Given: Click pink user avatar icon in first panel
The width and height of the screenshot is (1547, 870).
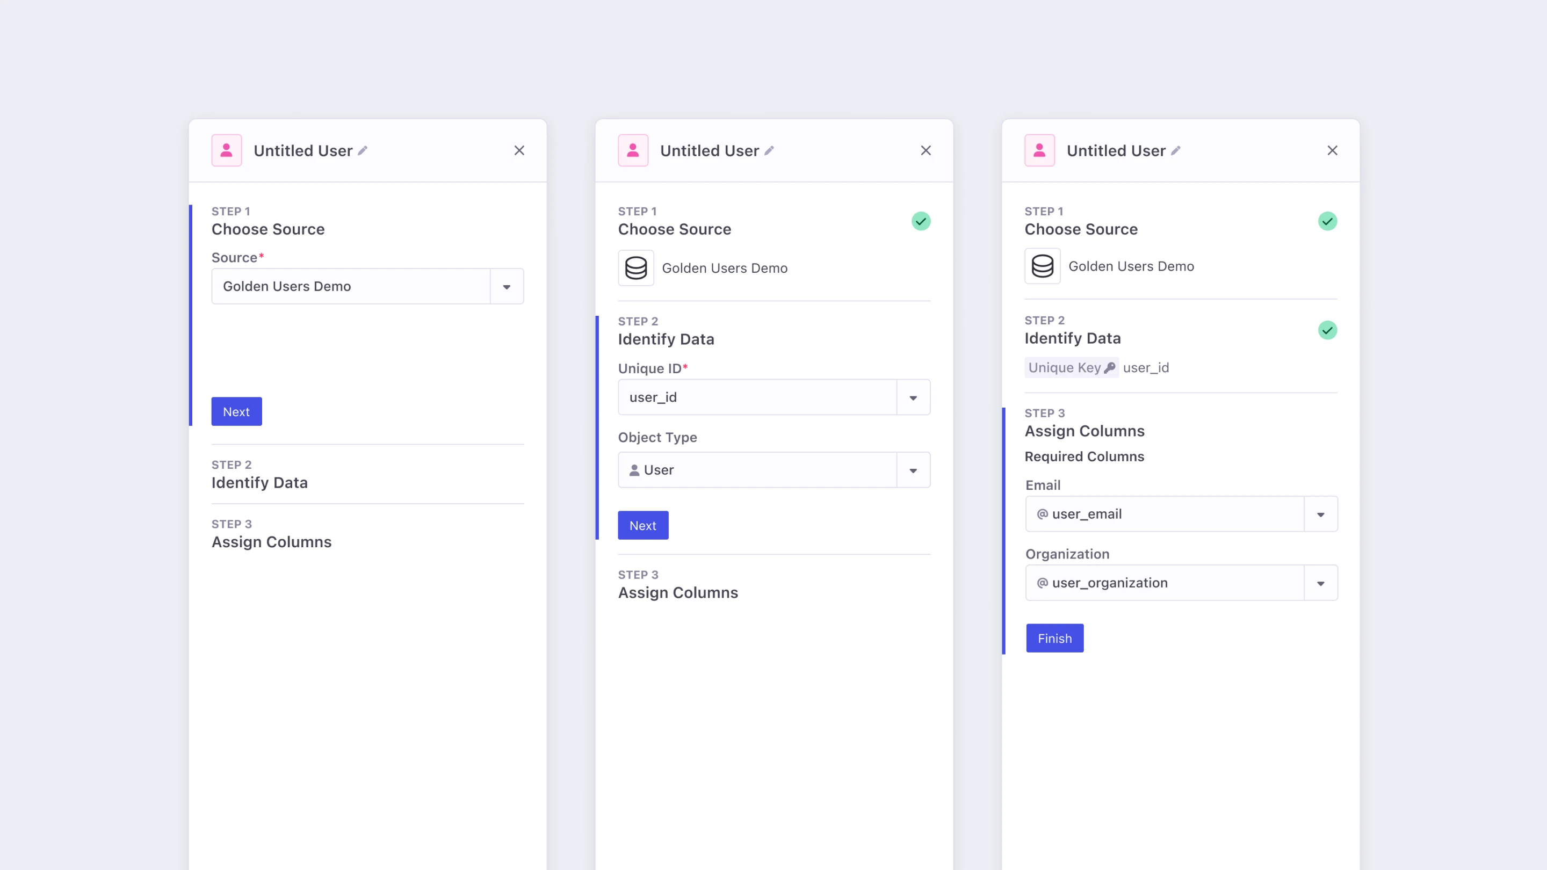Looking at the screenshot, I should 226,150.
